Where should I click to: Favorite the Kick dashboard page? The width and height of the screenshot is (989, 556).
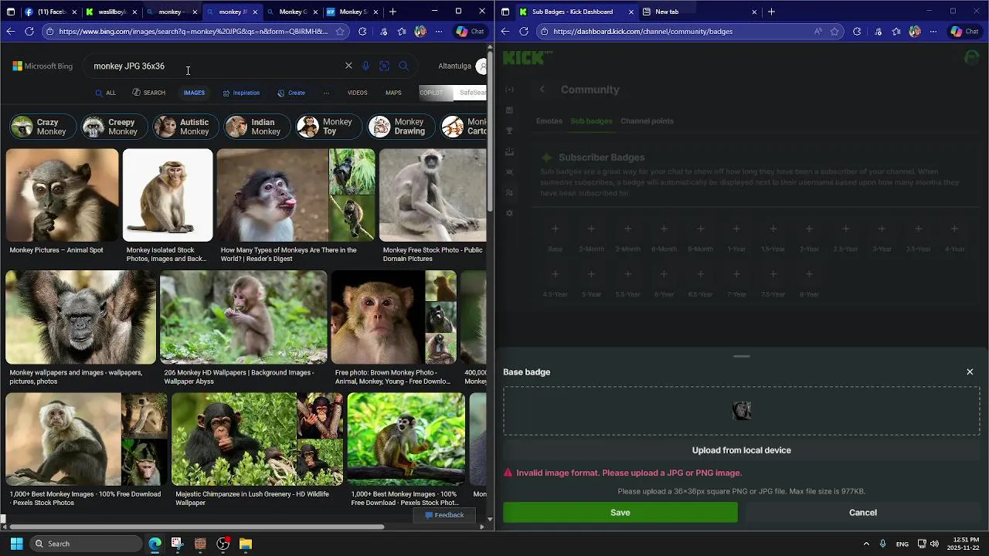pyautogui.click(x=834, y=32)
